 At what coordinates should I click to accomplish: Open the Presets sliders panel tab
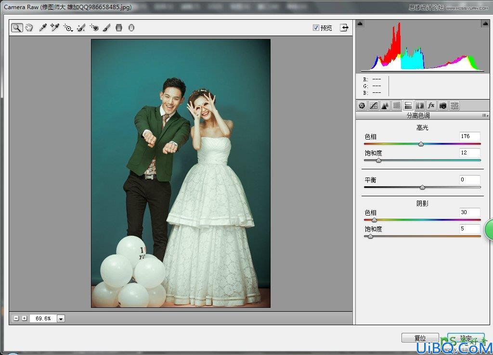[454, 105]
